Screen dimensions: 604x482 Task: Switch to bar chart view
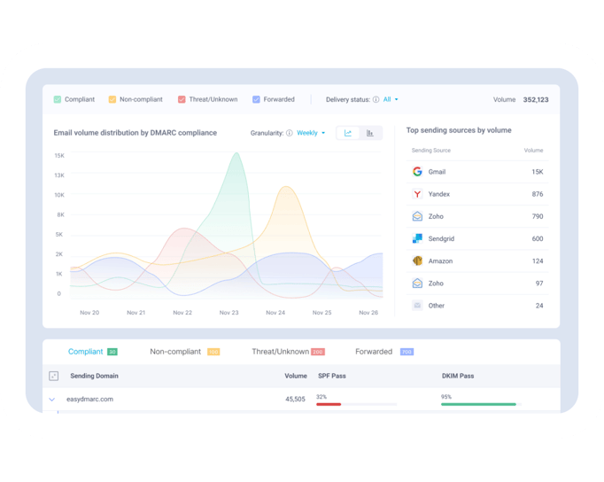(x=370, y=133)
